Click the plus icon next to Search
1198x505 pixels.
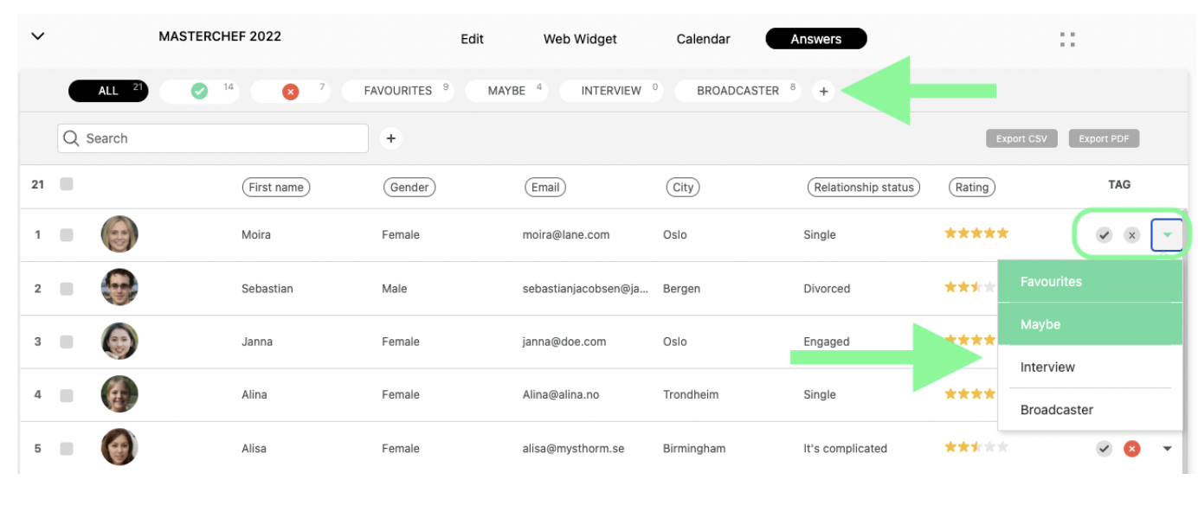tap(391, 138)
